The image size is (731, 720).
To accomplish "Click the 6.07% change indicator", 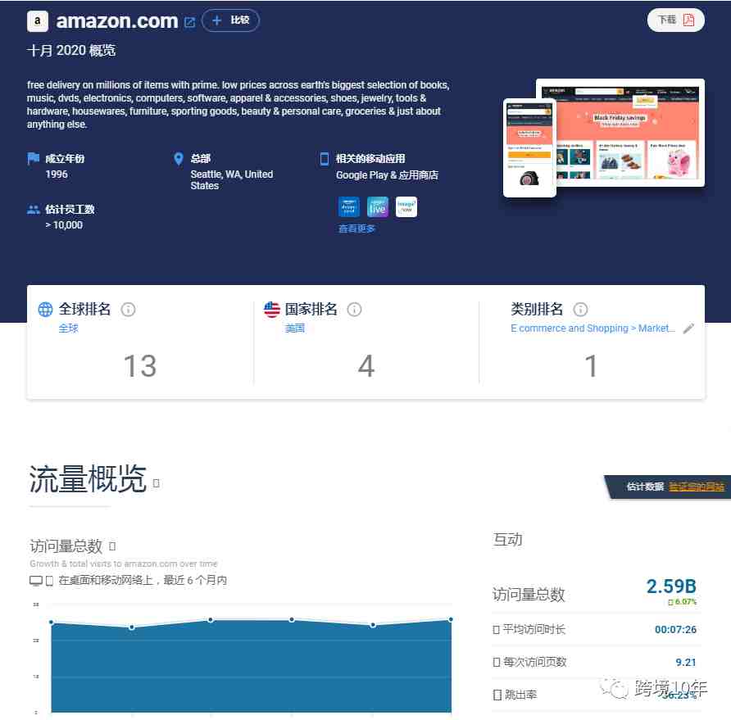I will coord(683,602).
